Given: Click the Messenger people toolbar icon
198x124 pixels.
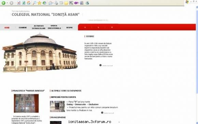Looking at the screenshot, I should coord(87,3).
